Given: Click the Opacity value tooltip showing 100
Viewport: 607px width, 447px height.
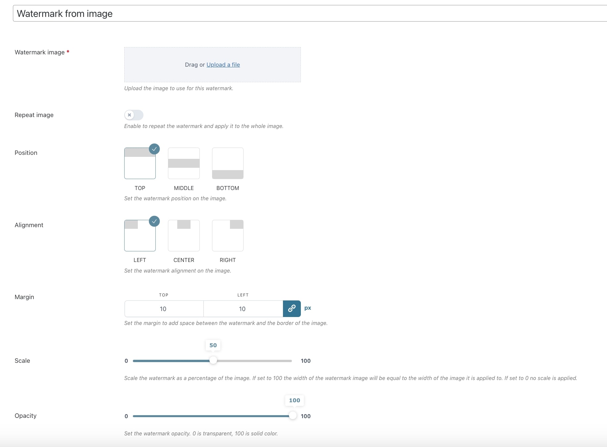Looking at the screenshot, I should (295, 400).
